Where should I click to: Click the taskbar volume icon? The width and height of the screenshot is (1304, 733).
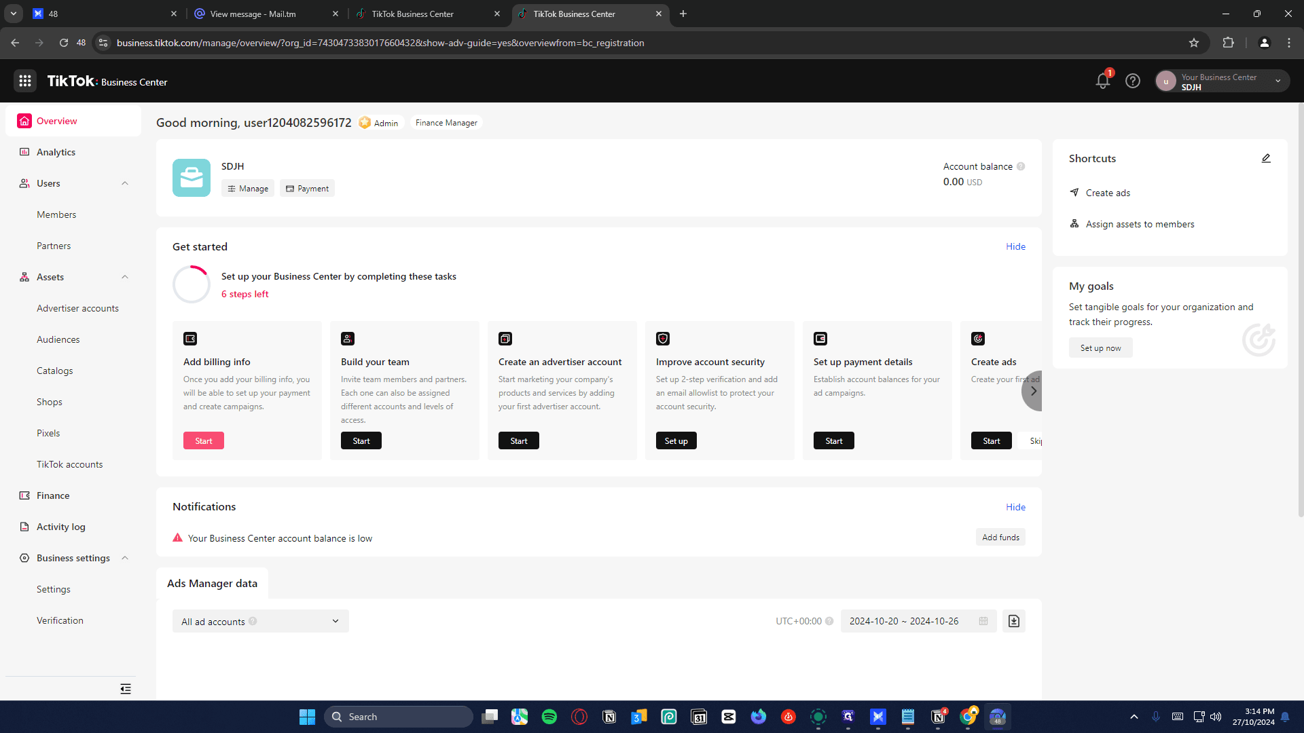tap(1216, 717)
